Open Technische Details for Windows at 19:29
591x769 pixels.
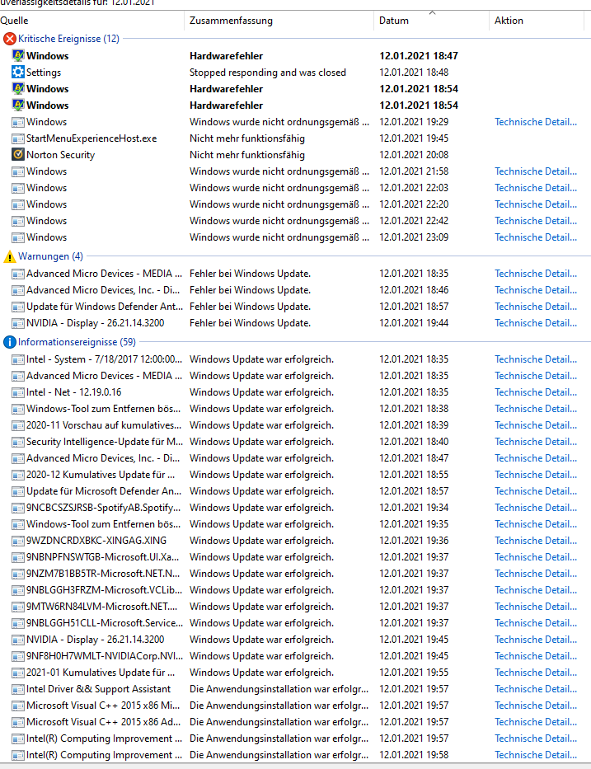coord(536,122)
